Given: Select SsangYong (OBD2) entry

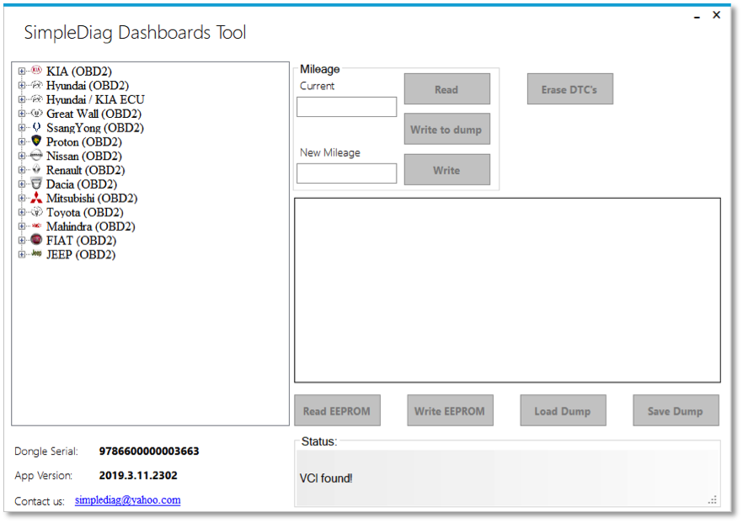Looking at the screenshot, I should [94, 127].
